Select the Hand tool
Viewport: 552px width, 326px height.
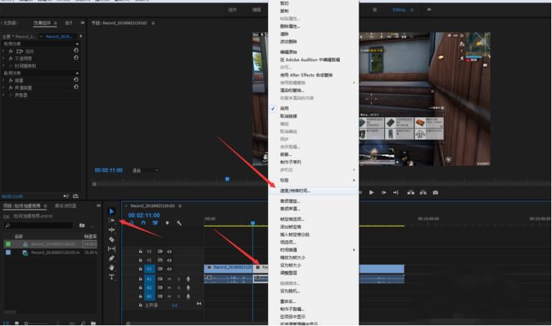coord(112,268)
